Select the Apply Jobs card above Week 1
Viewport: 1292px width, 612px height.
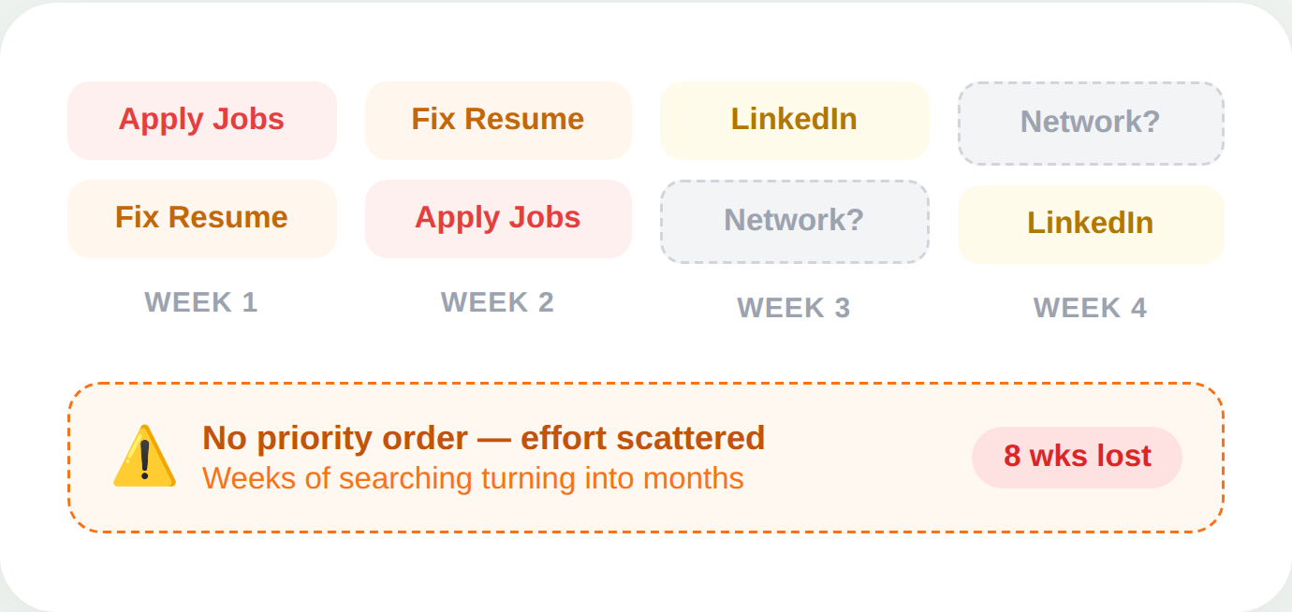click(x=201, y=120)
